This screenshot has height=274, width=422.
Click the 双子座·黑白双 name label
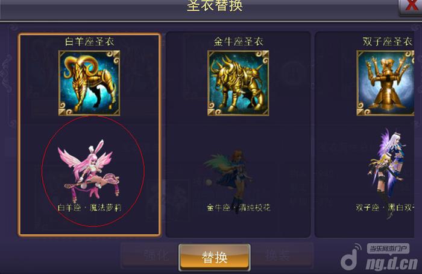385,208
